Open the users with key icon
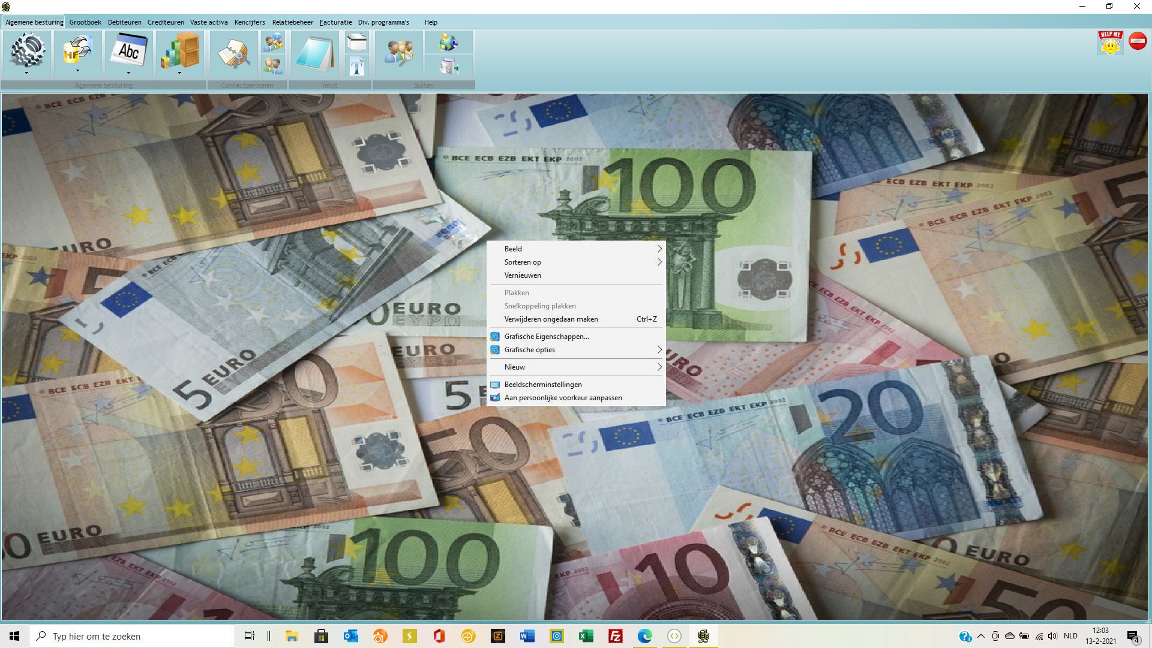 pos(399,54)
